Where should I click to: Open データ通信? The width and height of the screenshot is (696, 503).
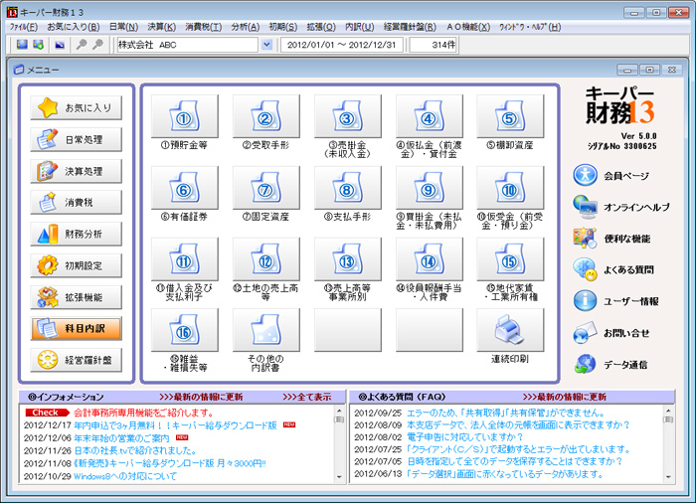[x=610, y=365]
